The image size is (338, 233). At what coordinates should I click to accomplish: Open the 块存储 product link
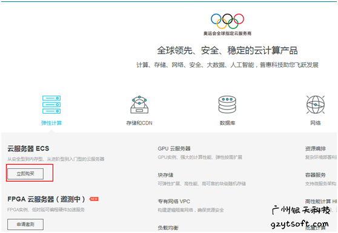click(165, 175)
